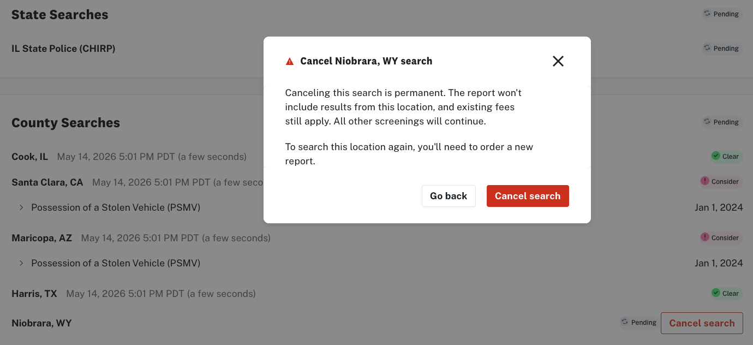Click the Pending badge for County Searches
Screen dimensions: 753x345
pos(722,122)
